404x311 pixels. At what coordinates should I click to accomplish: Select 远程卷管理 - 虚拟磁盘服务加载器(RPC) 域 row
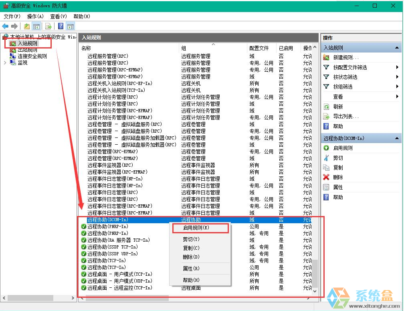coord(196,145)
